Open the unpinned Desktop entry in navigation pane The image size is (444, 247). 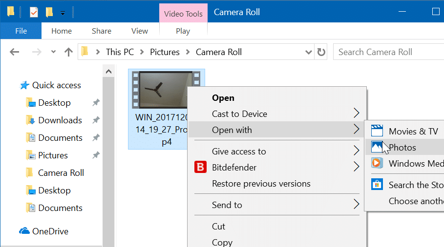54,190
